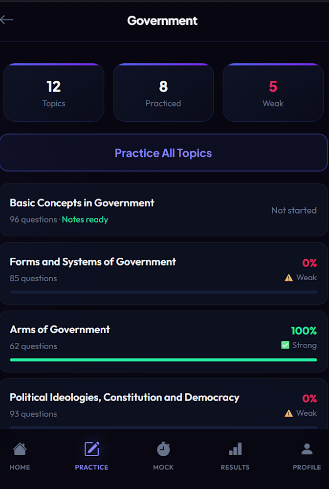This screenshot has height=489, width=329.
Task: Switch to the RESULTS tab label
Action: [x=235, y=467]
